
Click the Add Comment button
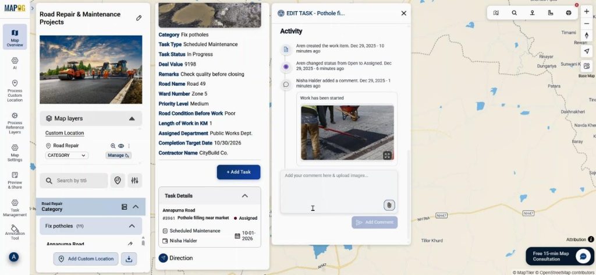pos(375,223)
